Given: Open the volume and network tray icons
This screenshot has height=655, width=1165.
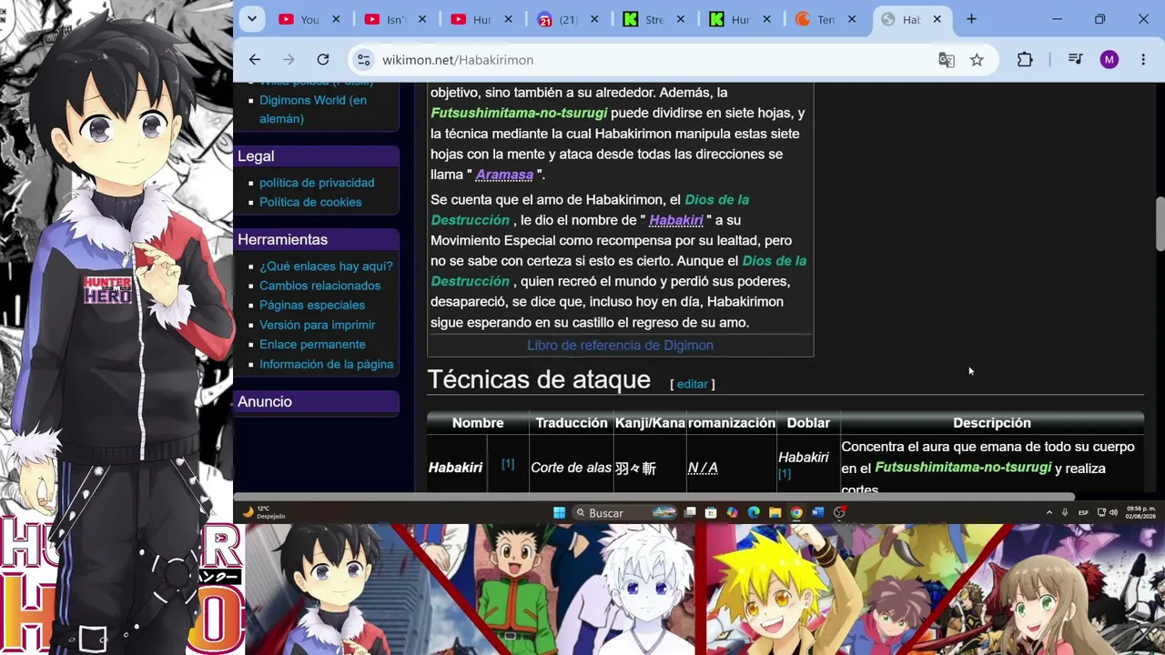Looking at the screenshot, I should click(1108, 513).
